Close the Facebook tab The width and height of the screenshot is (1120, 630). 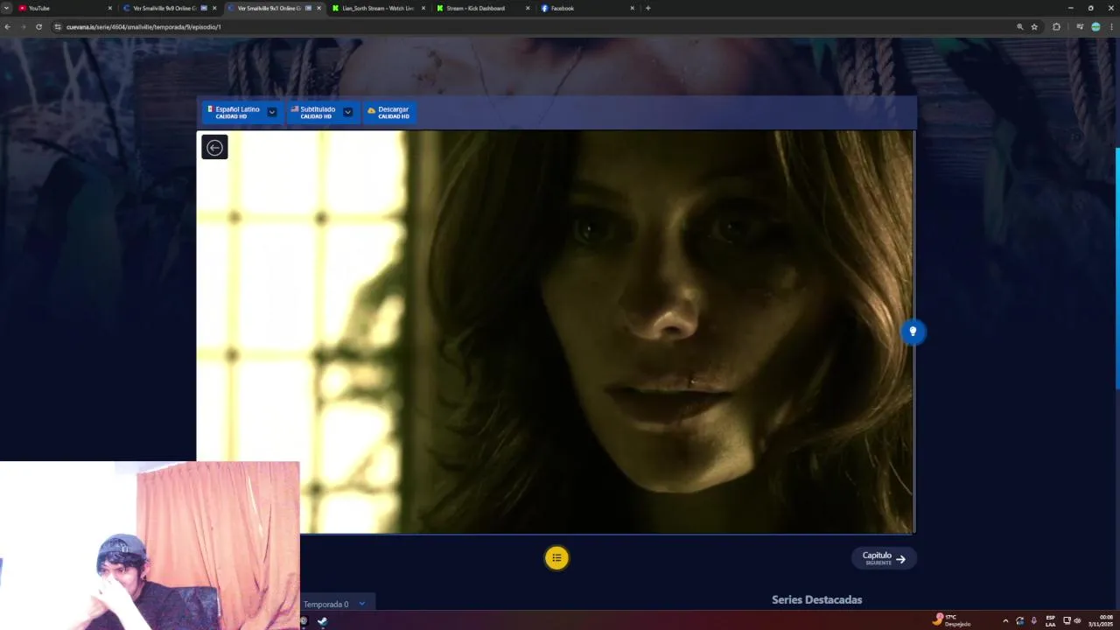point(632,8)
